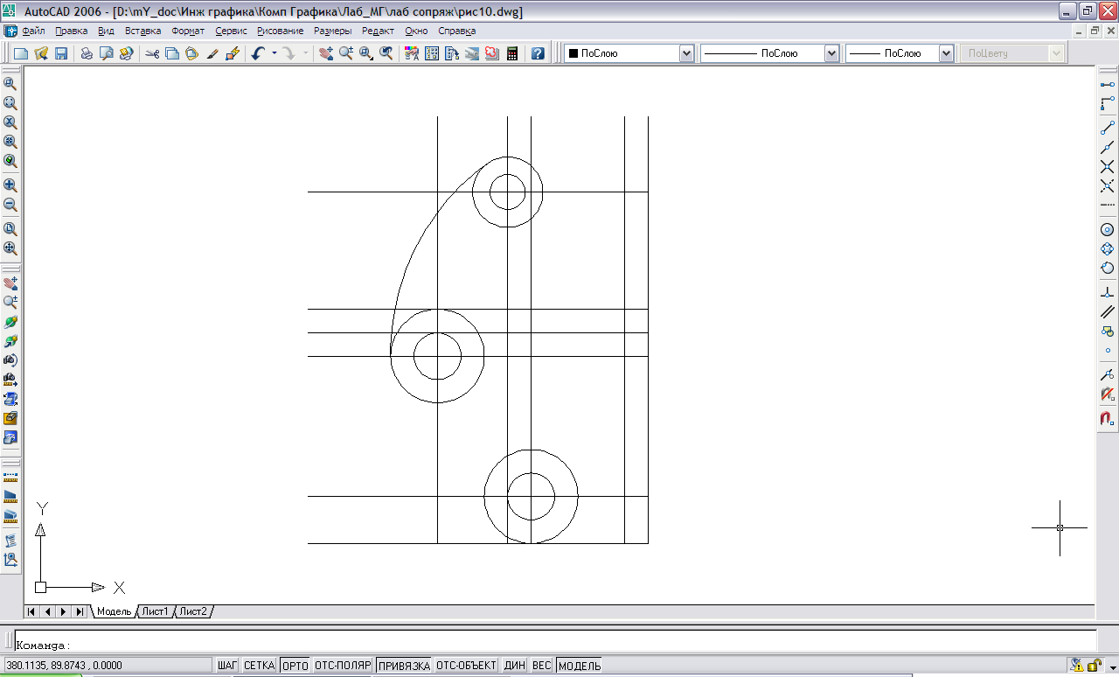Screen dimensions: 1119x677
Task: Expand the lineweight ПоСлою dropdown
Action: 946,53
